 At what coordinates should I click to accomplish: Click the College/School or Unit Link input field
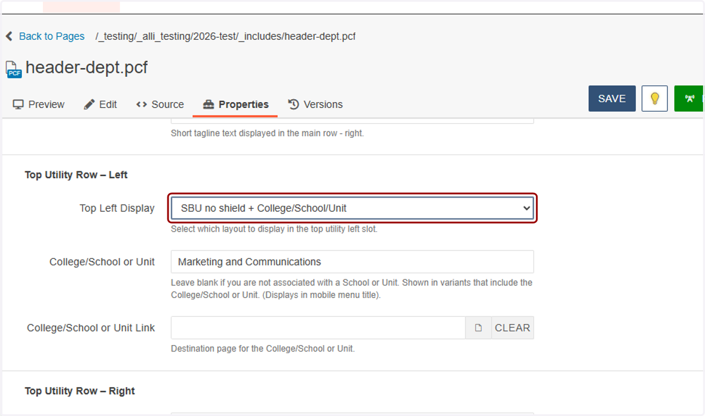coord(318,328)
